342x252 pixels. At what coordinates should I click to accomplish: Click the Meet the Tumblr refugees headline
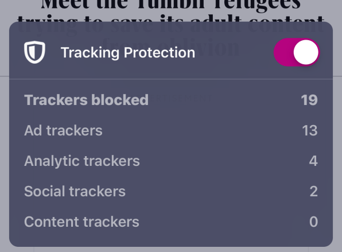(x=171, y=5)
